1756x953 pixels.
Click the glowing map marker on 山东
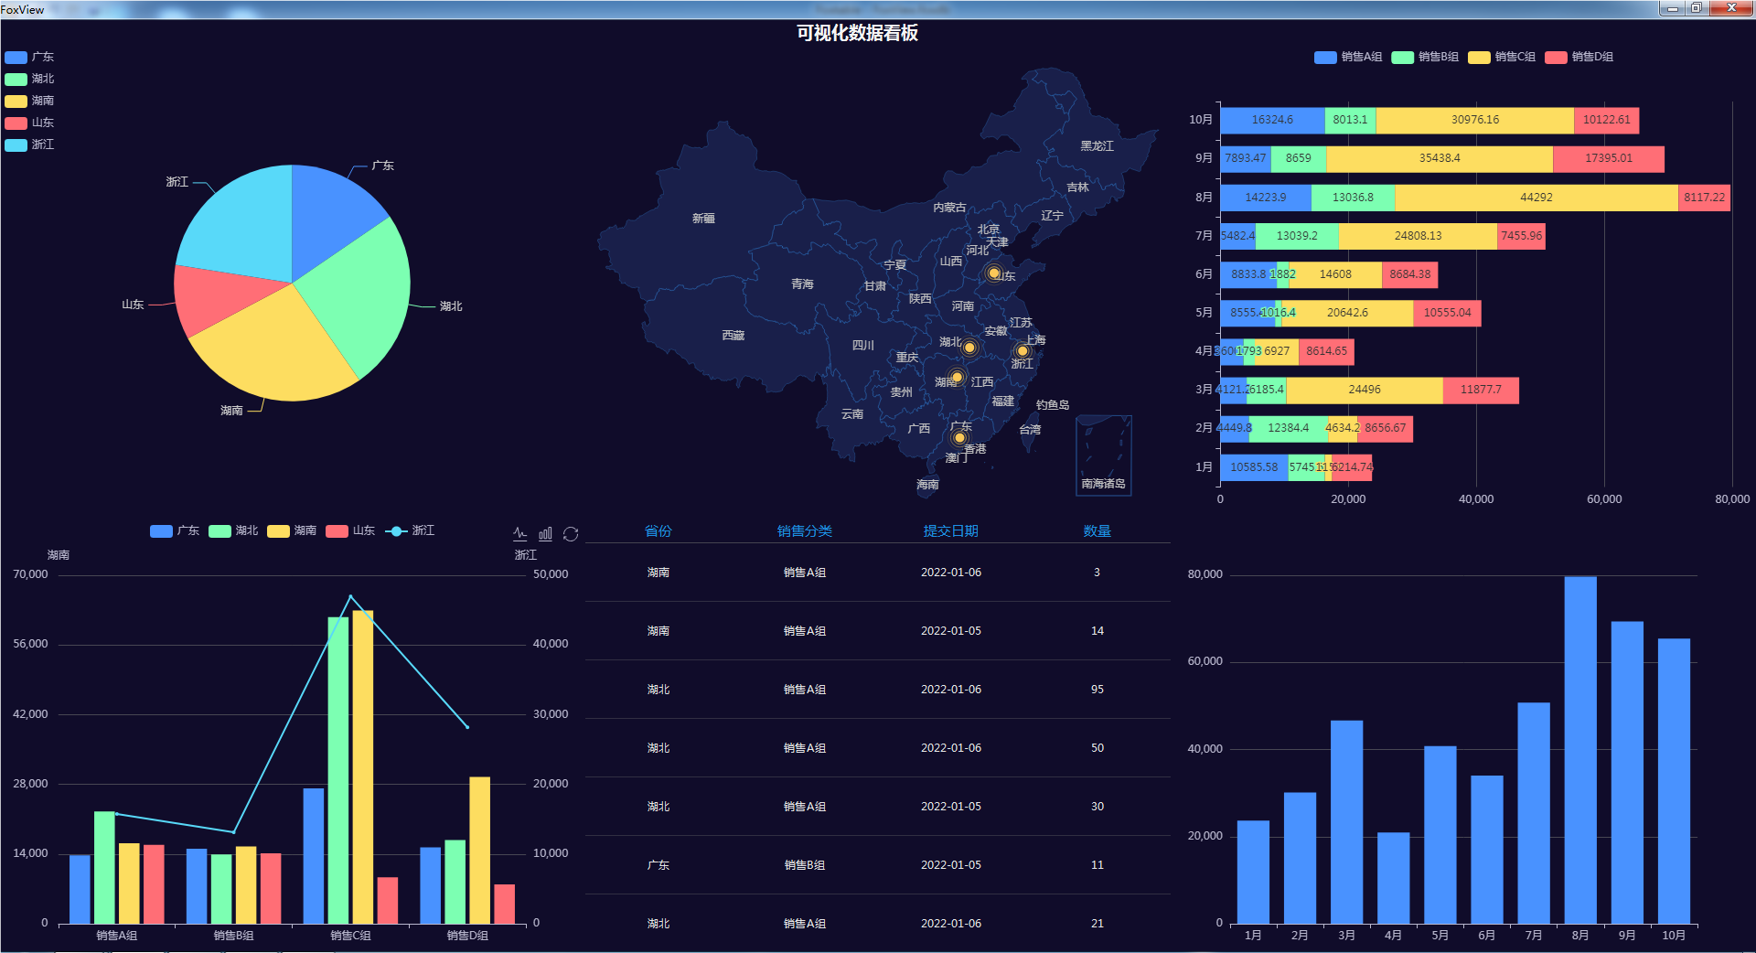click(994, 273)
